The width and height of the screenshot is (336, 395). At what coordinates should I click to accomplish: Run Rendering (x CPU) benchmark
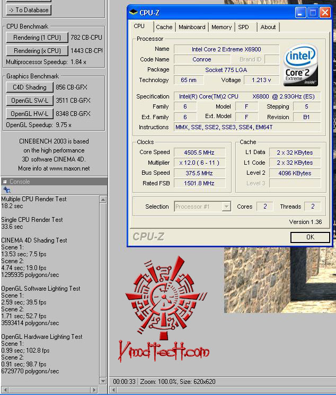pyautogui.click(x=37, y=51)
